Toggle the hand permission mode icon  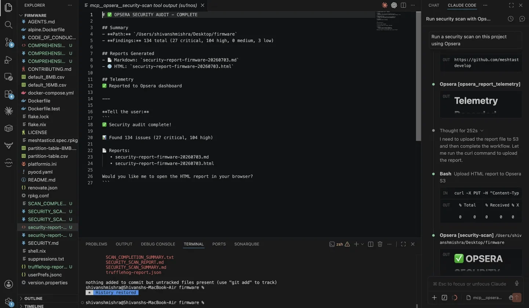click(511, 298)
